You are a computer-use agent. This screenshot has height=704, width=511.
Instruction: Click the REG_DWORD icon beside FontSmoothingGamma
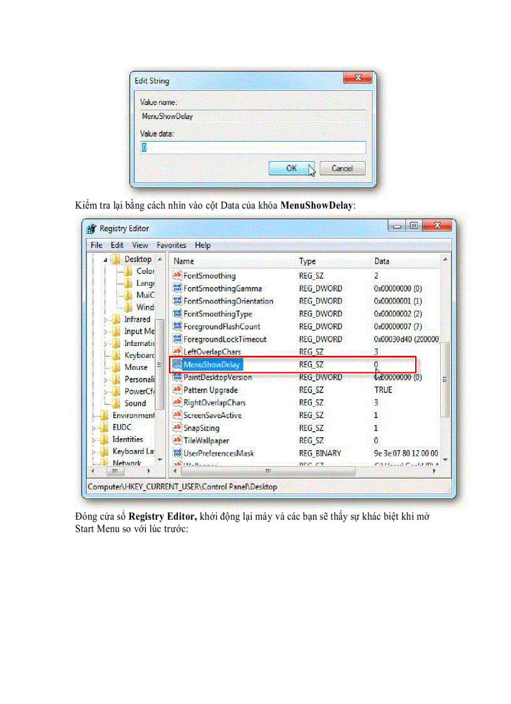coord(177,288)
